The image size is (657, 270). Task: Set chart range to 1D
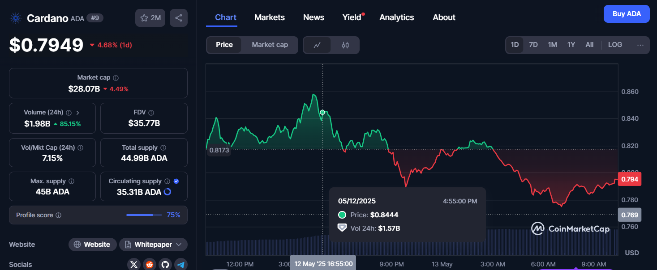515,45
